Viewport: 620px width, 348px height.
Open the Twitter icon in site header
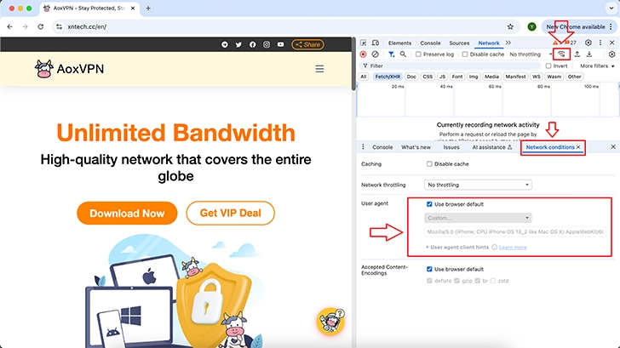[238, 44]
